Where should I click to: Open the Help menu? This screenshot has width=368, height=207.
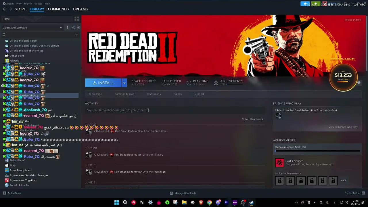click(x=47, y=3)
